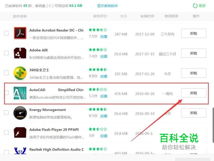Sort by 软件名称 column header
This screenshot has width=214, height=161.
click(20, 16)
